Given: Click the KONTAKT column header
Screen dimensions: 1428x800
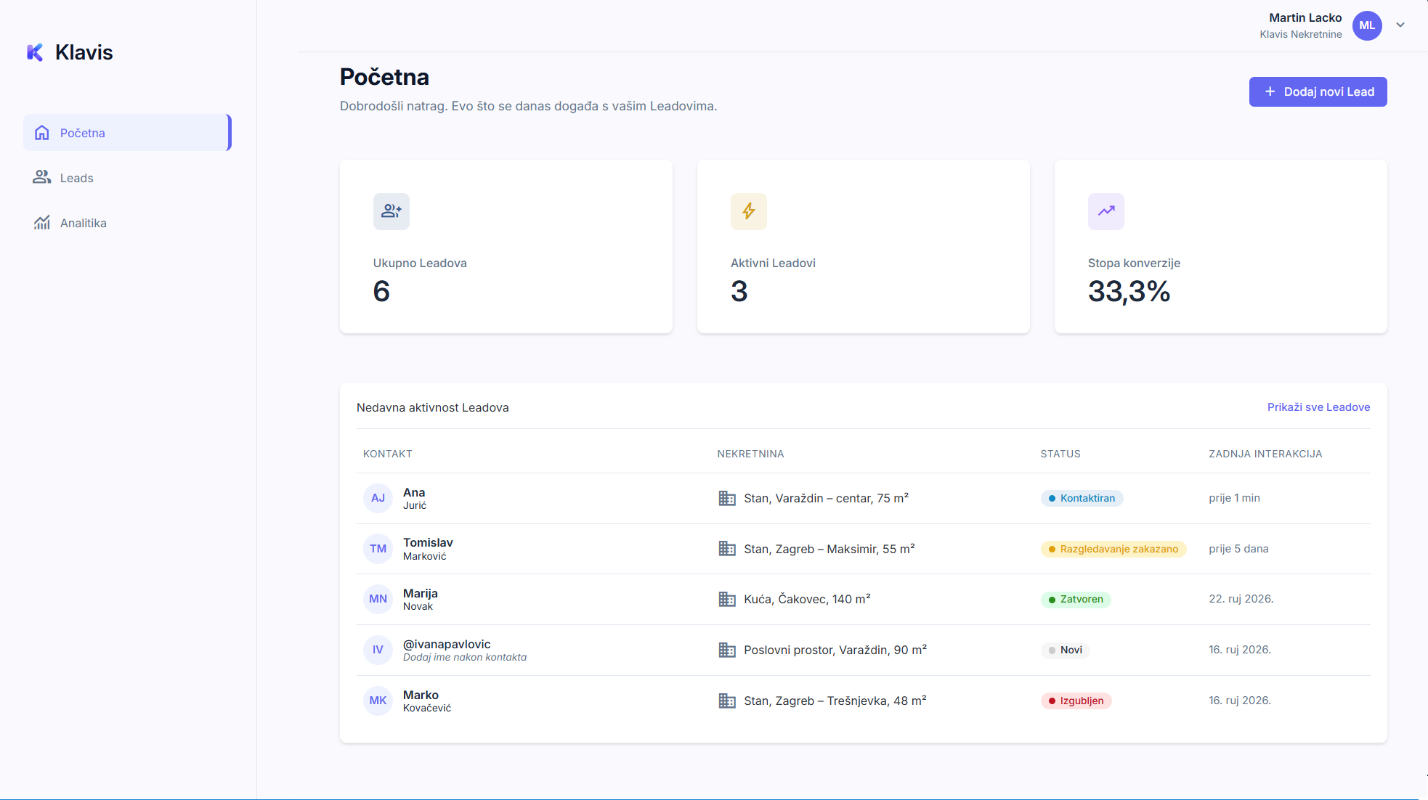Looking at the screenshot, I should pos(387,454).
